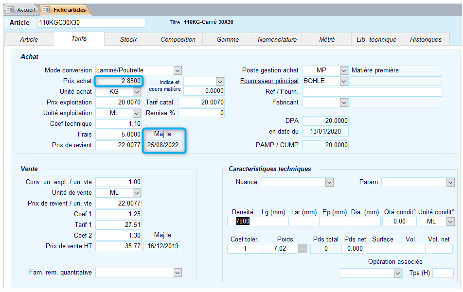This screenshot has height=292, width=463.
Task: Expand the Poste gestion achat dropdown
Action: coord(344,70)
